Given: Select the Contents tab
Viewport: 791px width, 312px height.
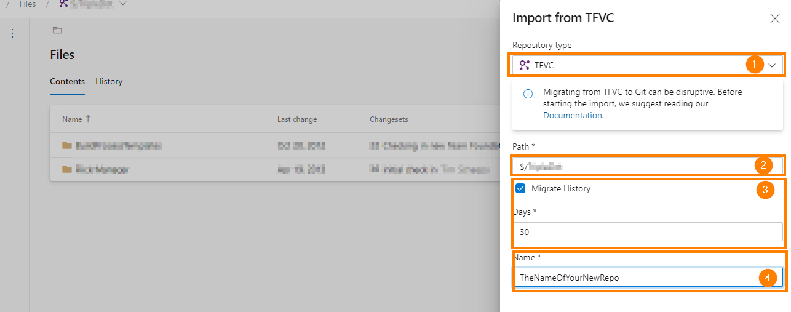Looking at the screenshot, I should point(67,81).
